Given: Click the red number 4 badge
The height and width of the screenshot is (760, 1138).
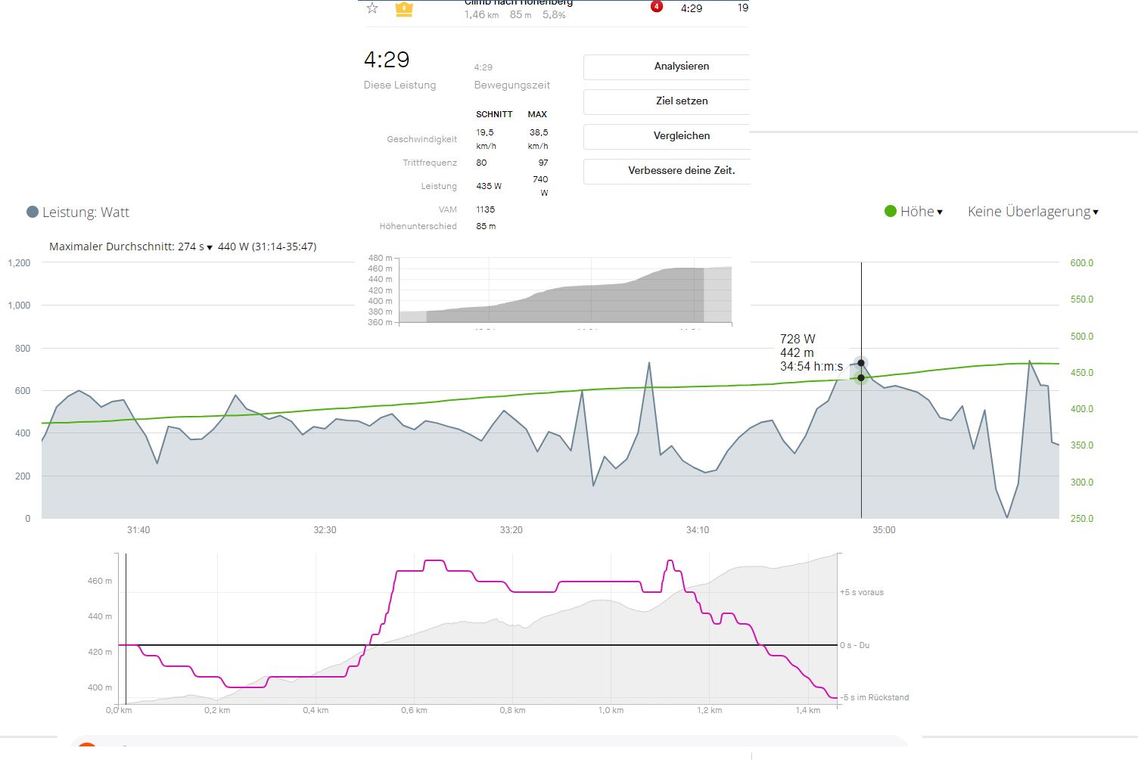Looking at the screenshot, I should click(x=657, y=7).
